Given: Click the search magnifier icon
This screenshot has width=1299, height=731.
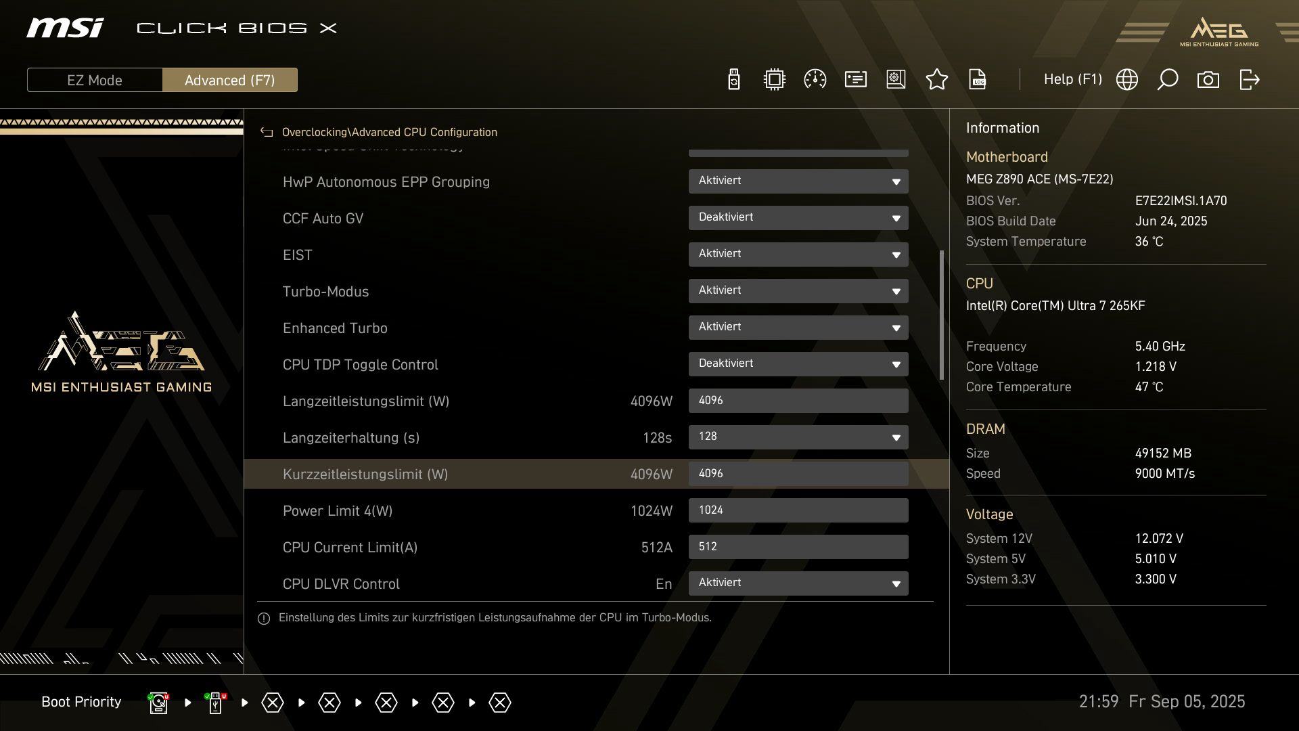Looking at the screenshot, I should click(1167, 80).
